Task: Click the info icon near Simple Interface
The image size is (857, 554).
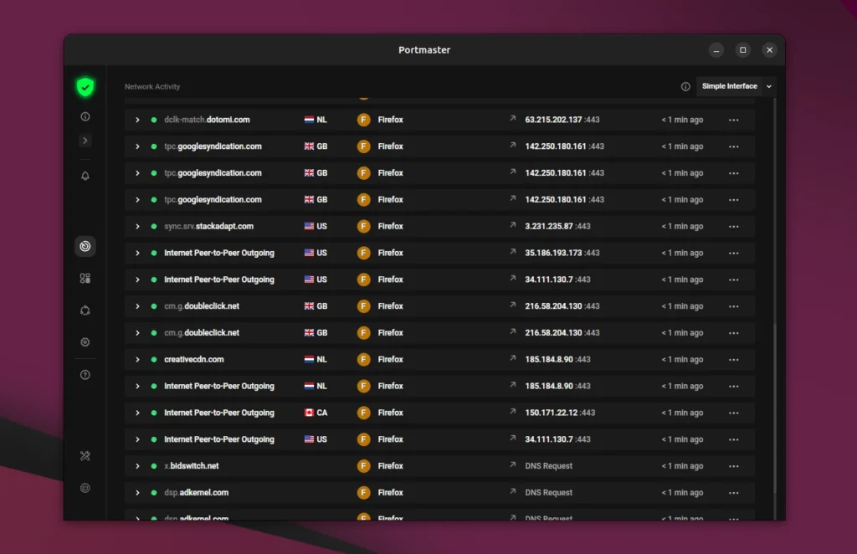Action: [x=684, y=86]
